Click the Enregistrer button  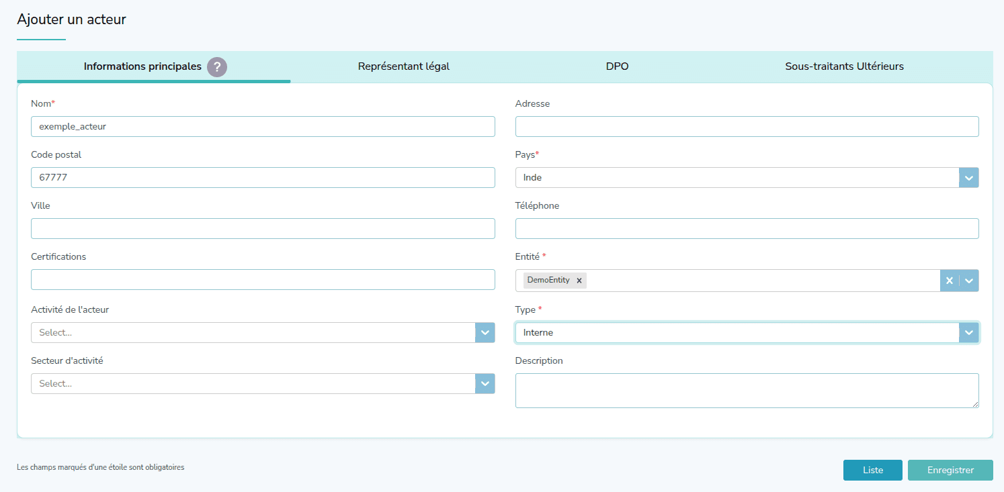[x=950, y=470]
